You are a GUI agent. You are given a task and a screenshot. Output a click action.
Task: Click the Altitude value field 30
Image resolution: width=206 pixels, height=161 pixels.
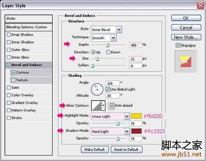[x=112, y=96]
